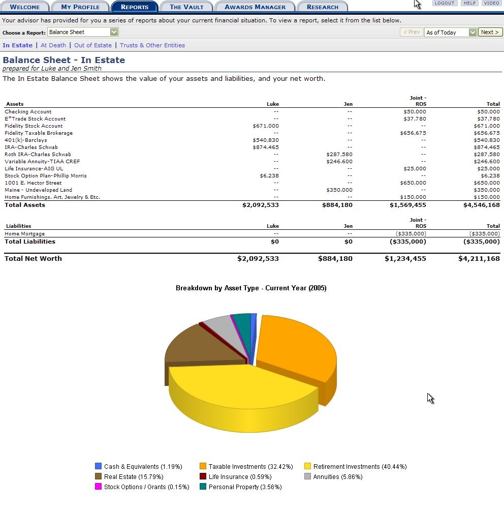Click the Logout button
Image resolution: width=504 pixels, height=511 pixels.
[x=445, y=3]
